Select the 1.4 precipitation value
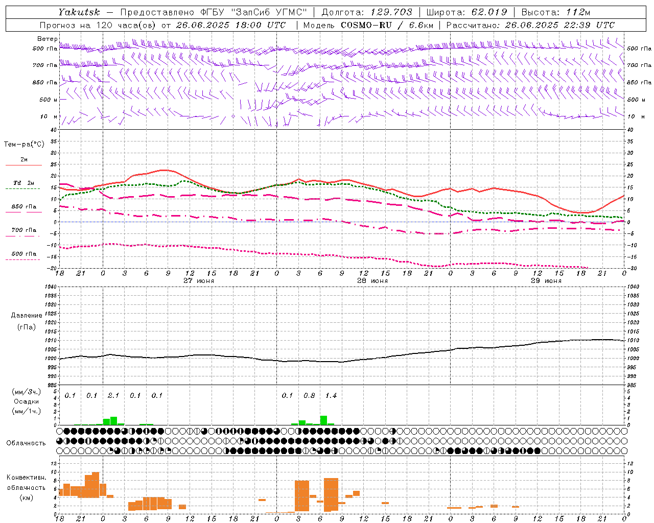The width and height of the screenshot is (654, 523). pyautogui.click(x=331, y=396)
